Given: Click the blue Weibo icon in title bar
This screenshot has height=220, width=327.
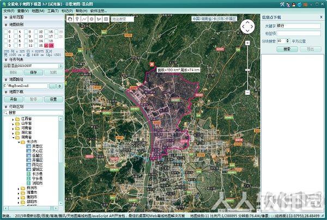Looking at the screenshot, I should click(300, 4).
